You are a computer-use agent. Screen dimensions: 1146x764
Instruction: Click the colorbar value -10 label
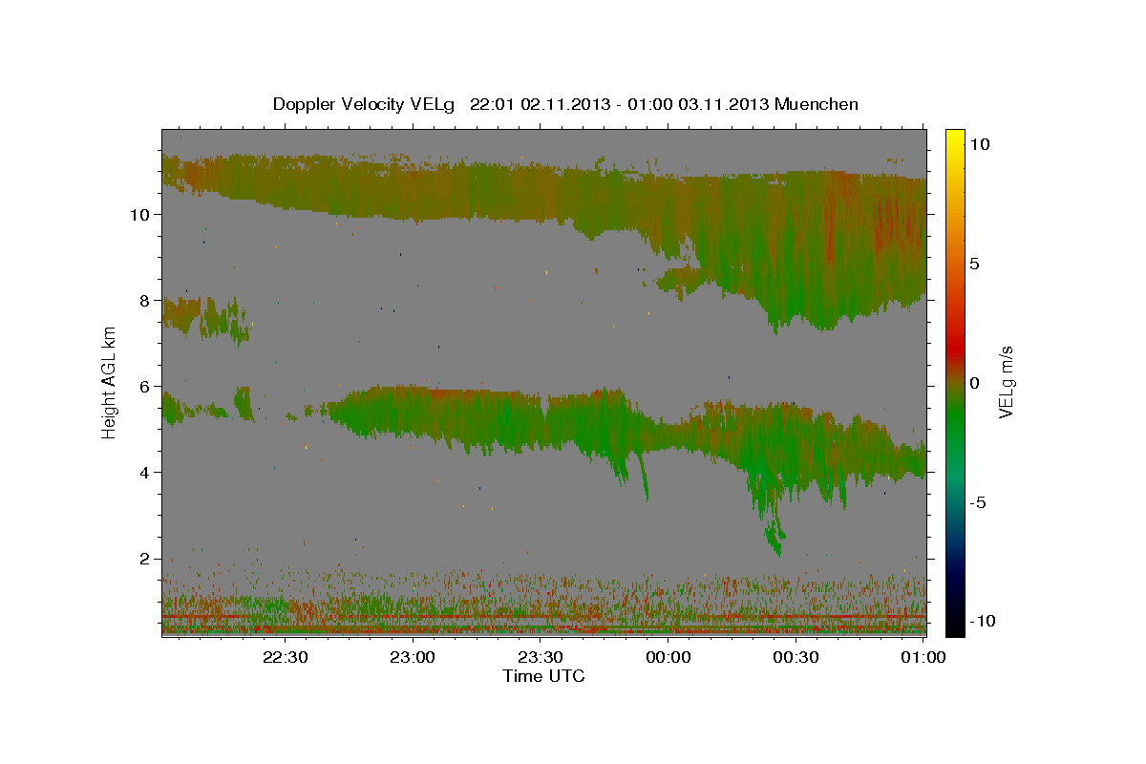(984, 621)
